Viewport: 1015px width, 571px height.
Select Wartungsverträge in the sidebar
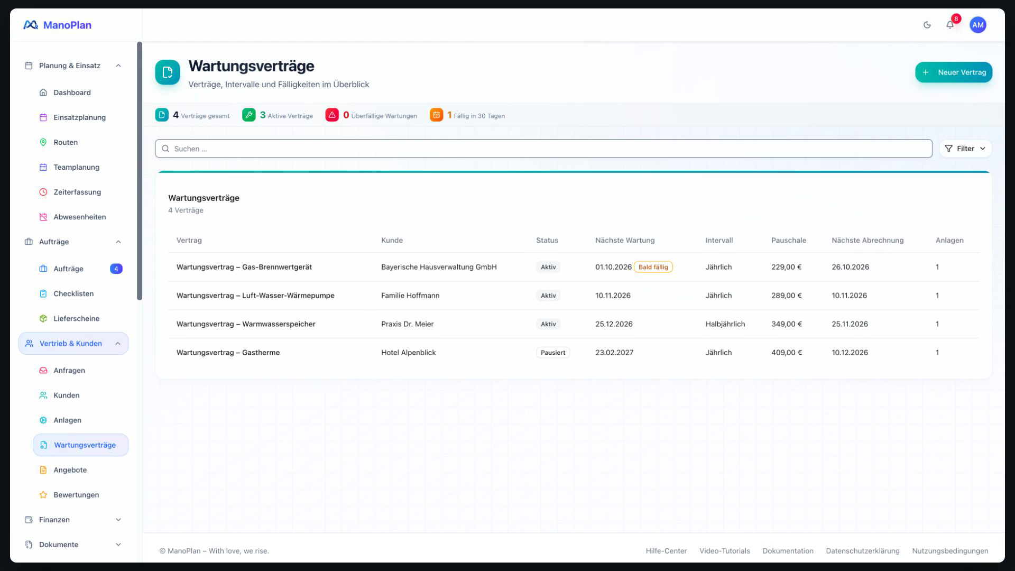[80, 445]
